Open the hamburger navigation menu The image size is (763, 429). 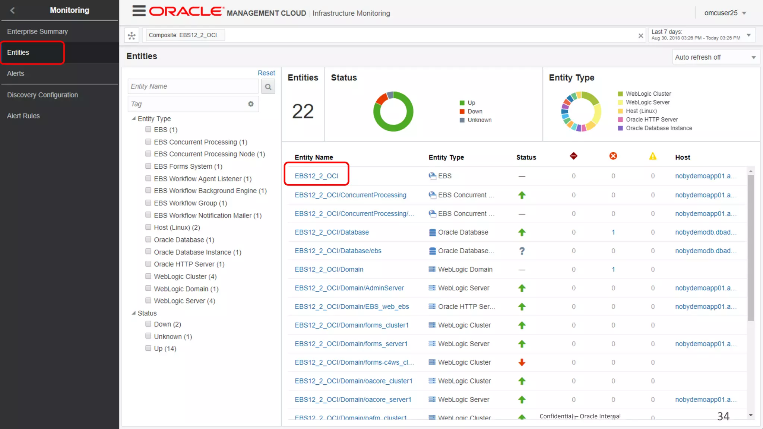[x=139, y=11]
